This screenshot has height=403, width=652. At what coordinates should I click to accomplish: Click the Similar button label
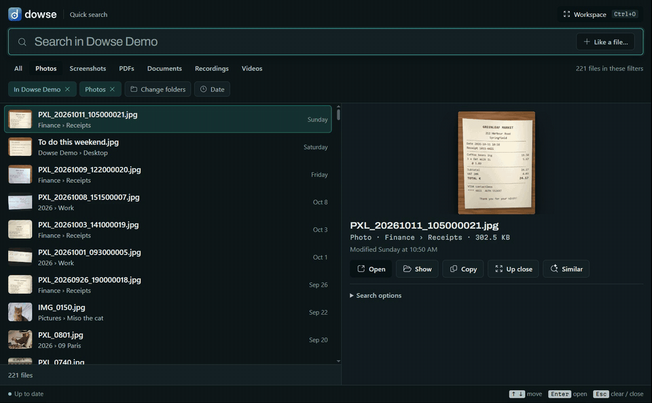[572, 269]
